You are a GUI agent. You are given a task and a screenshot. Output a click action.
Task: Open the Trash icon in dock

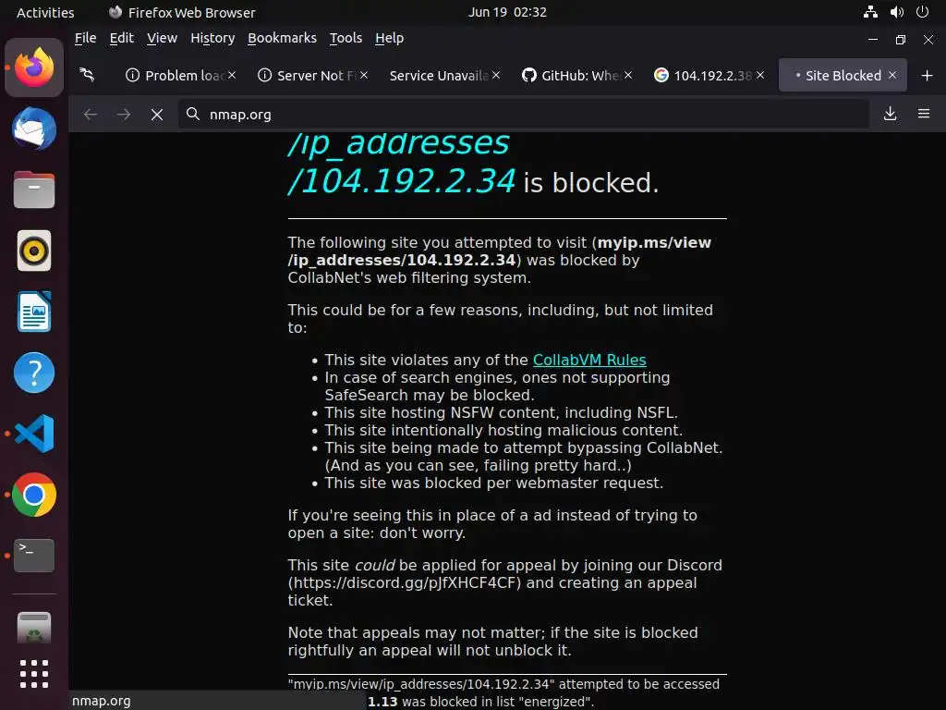34,629
